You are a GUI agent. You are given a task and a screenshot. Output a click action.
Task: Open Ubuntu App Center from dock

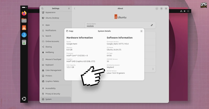point(24,28)
